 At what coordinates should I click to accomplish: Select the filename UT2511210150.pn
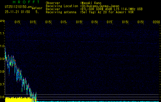click(18, 7)
